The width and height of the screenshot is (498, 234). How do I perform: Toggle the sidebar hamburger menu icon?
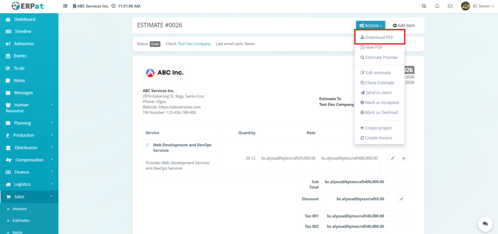pos(66,6)
